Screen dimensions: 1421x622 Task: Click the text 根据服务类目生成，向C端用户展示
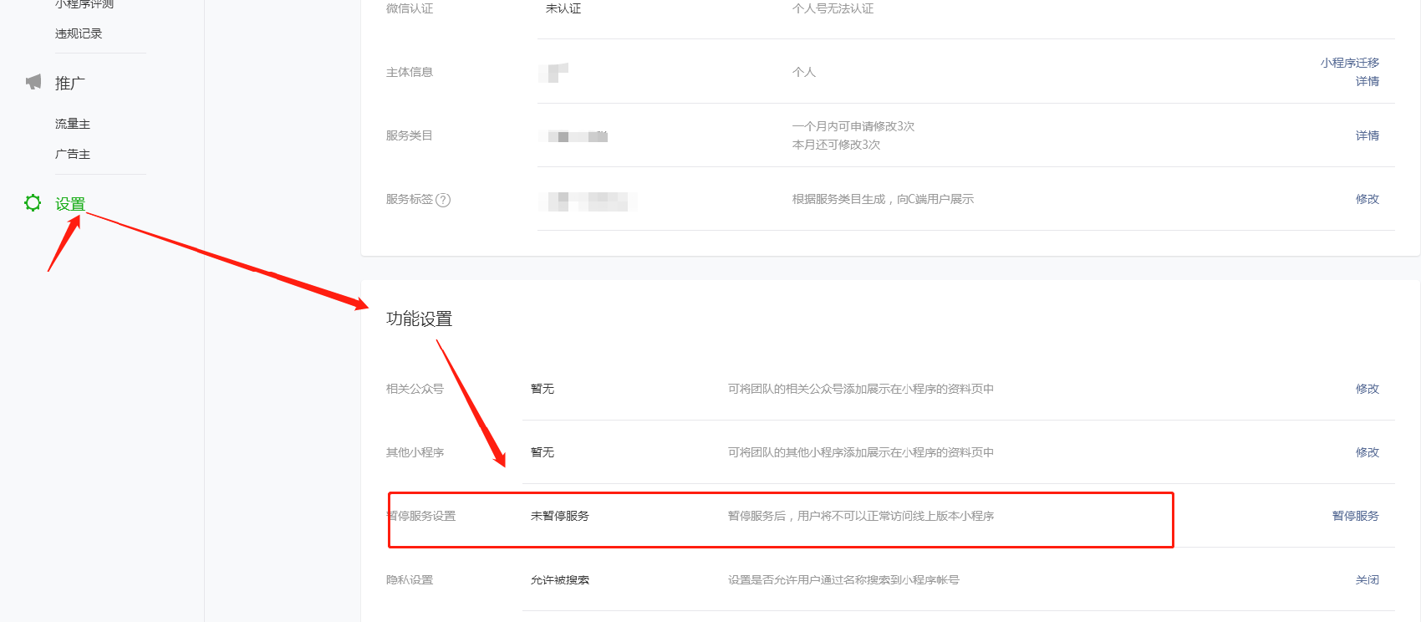pyautogui.click(x=883, y=199)
